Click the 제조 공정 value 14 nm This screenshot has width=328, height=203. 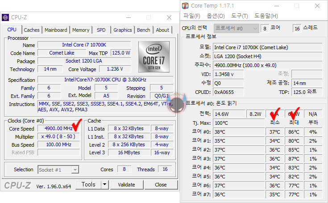click(307, 83)
